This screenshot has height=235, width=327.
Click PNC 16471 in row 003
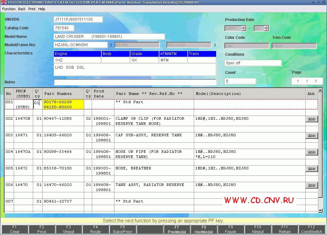click(21, 135)
